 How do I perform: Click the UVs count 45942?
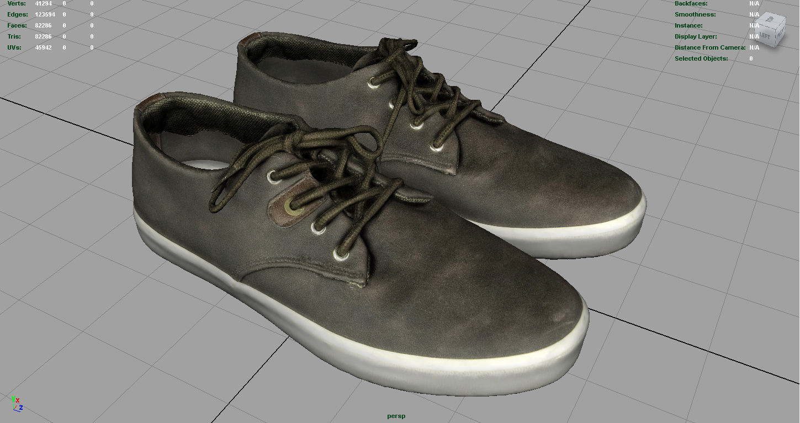click(43, 47)
